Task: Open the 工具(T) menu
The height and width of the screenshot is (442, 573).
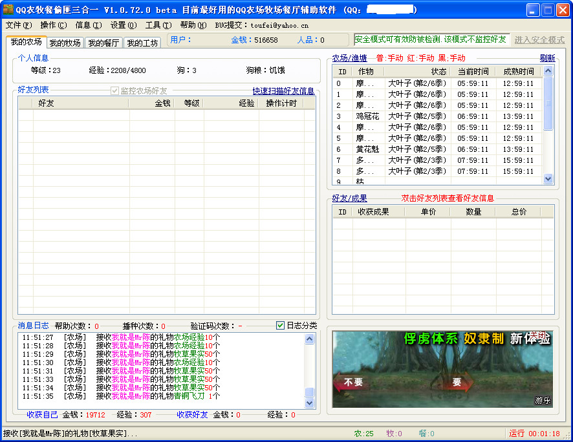Action: coord(158,25)
